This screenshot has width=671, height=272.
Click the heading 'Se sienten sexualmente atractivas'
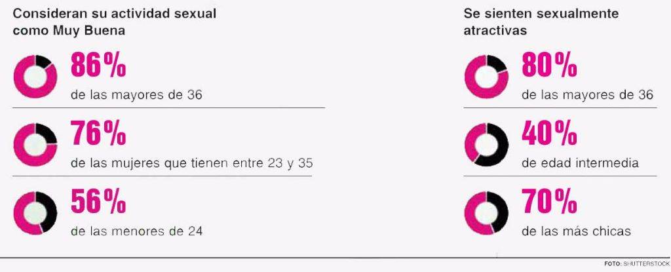[541, 22]
